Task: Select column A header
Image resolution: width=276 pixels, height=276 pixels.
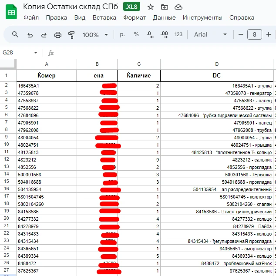Action: pos(47,64)
